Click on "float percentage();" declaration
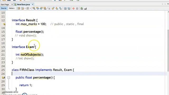The image size is (169, 95). coord(30,32)
